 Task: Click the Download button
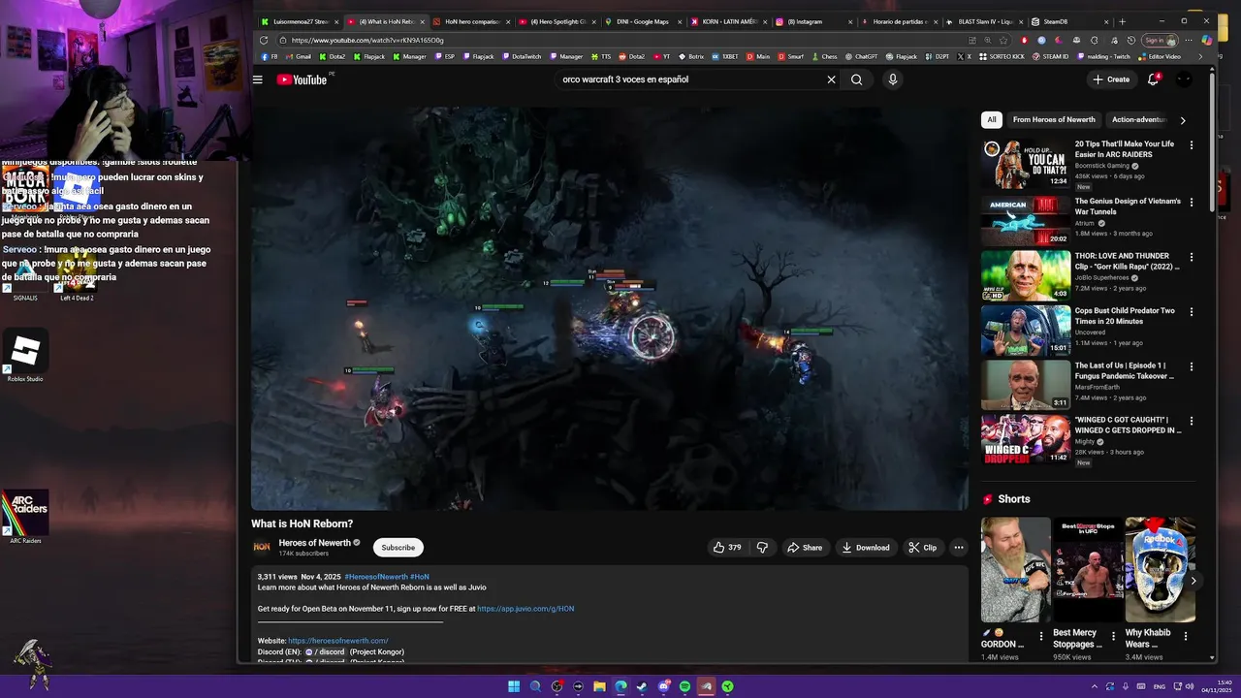pyautogui.click(x=866, y=548)
